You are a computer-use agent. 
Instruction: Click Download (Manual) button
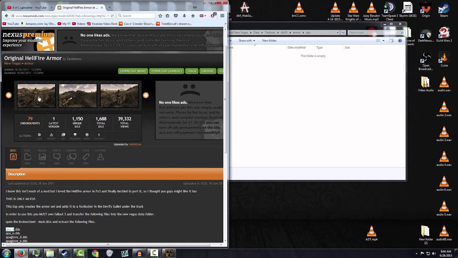(166, 71)
